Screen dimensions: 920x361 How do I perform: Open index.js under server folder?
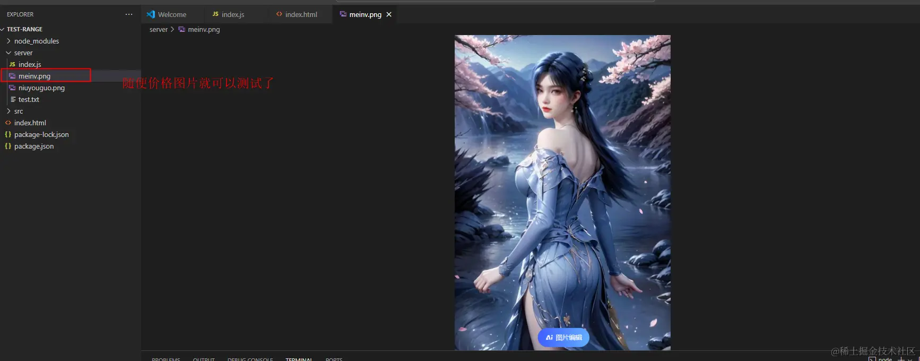pyautogui.click(x=30, y=64)
